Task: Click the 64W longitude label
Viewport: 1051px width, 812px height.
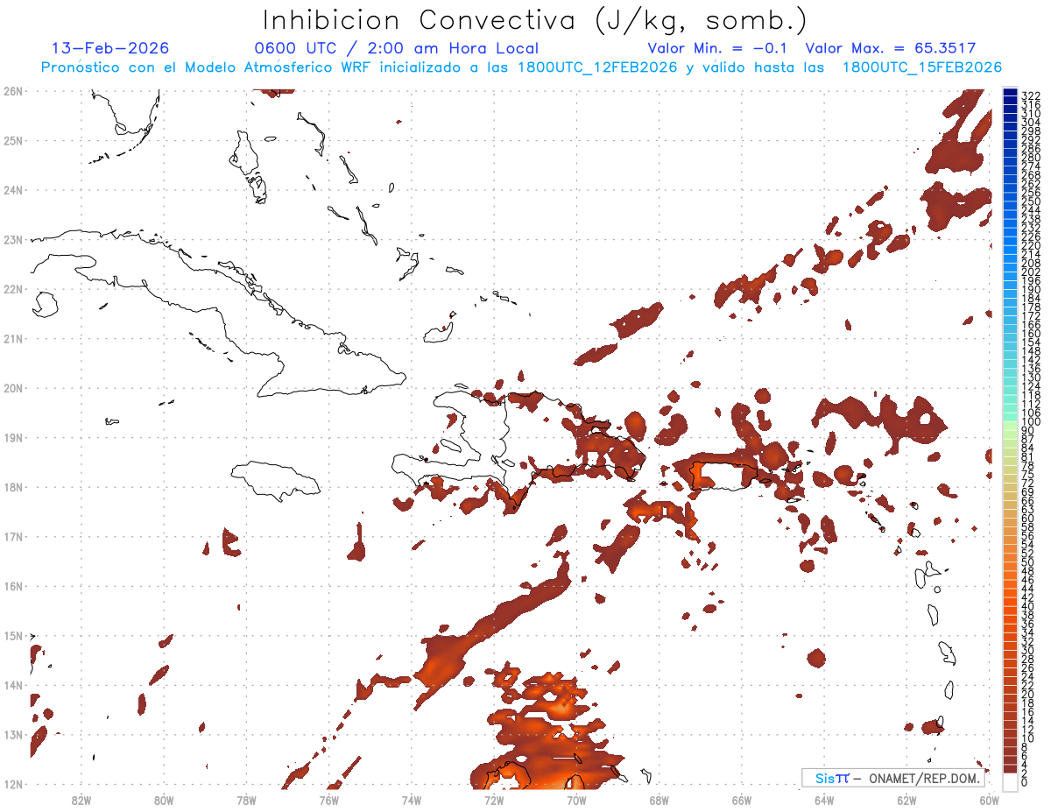Action: [x=824, y=800]
